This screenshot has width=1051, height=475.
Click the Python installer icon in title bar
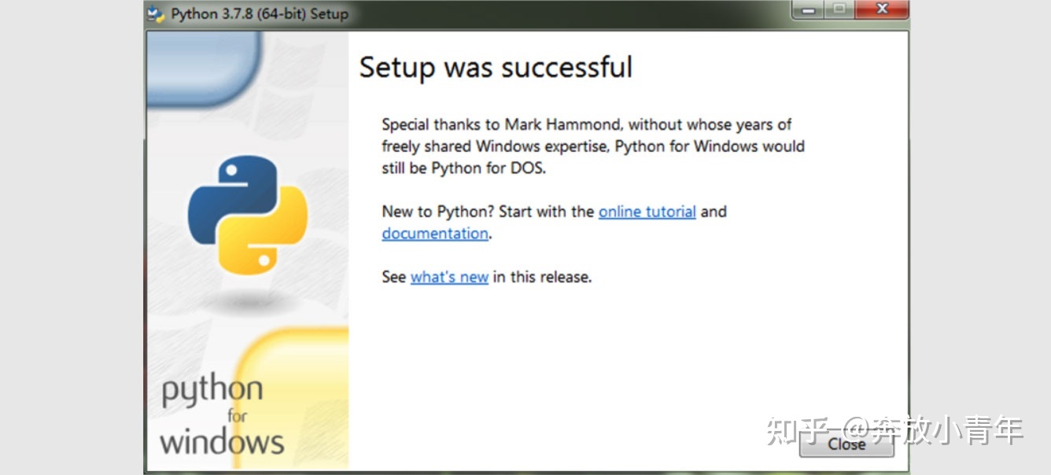157,14
